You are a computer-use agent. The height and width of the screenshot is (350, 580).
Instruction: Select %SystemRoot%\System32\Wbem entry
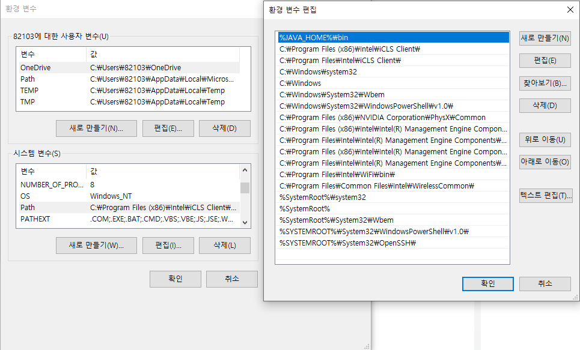tap(394, 221)
